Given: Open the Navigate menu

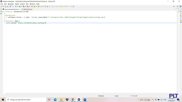Looking at the screenshot, I should tap(11, 4).
